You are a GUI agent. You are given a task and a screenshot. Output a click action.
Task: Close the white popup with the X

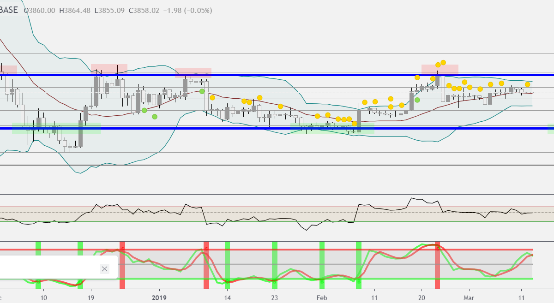click(104, 269)
